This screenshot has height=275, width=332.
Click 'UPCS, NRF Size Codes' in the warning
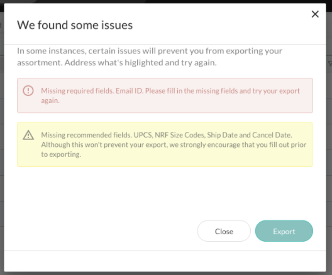(169, 135)
